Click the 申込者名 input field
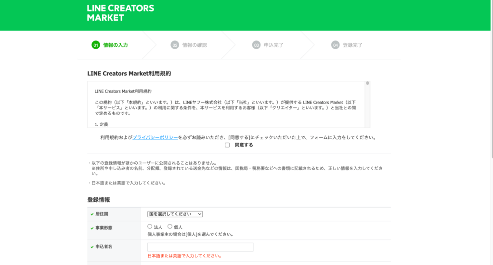Image resolution: width=493 pixels, height=265 pixels. (200, 247)
